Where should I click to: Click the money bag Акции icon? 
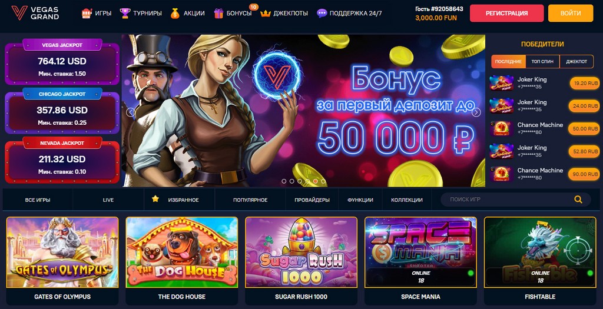point(175,13)
